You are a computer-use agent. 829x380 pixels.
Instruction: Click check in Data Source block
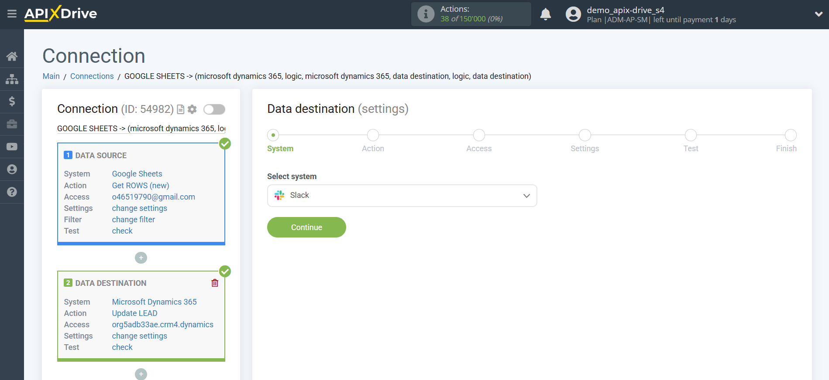tap(122, 231)
